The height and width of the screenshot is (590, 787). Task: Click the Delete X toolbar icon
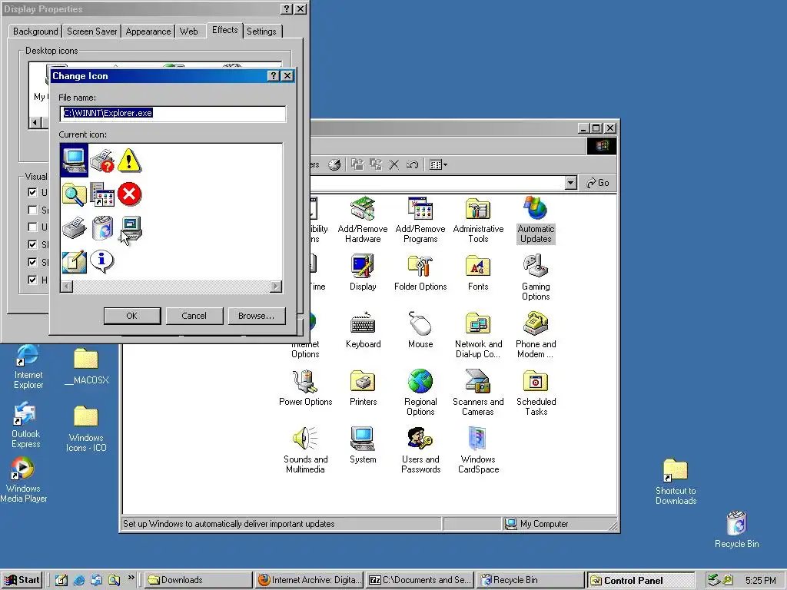pos(394,164)
